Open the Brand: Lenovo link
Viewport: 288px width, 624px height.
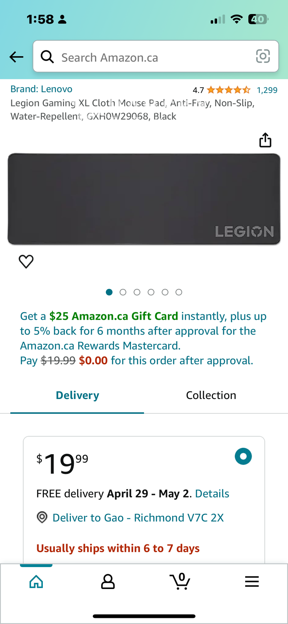[x=41, y=89]
